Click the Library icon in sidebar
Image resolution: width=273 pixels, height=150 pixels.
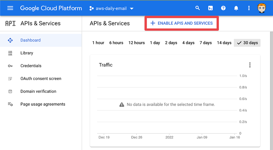click(10, 53)
